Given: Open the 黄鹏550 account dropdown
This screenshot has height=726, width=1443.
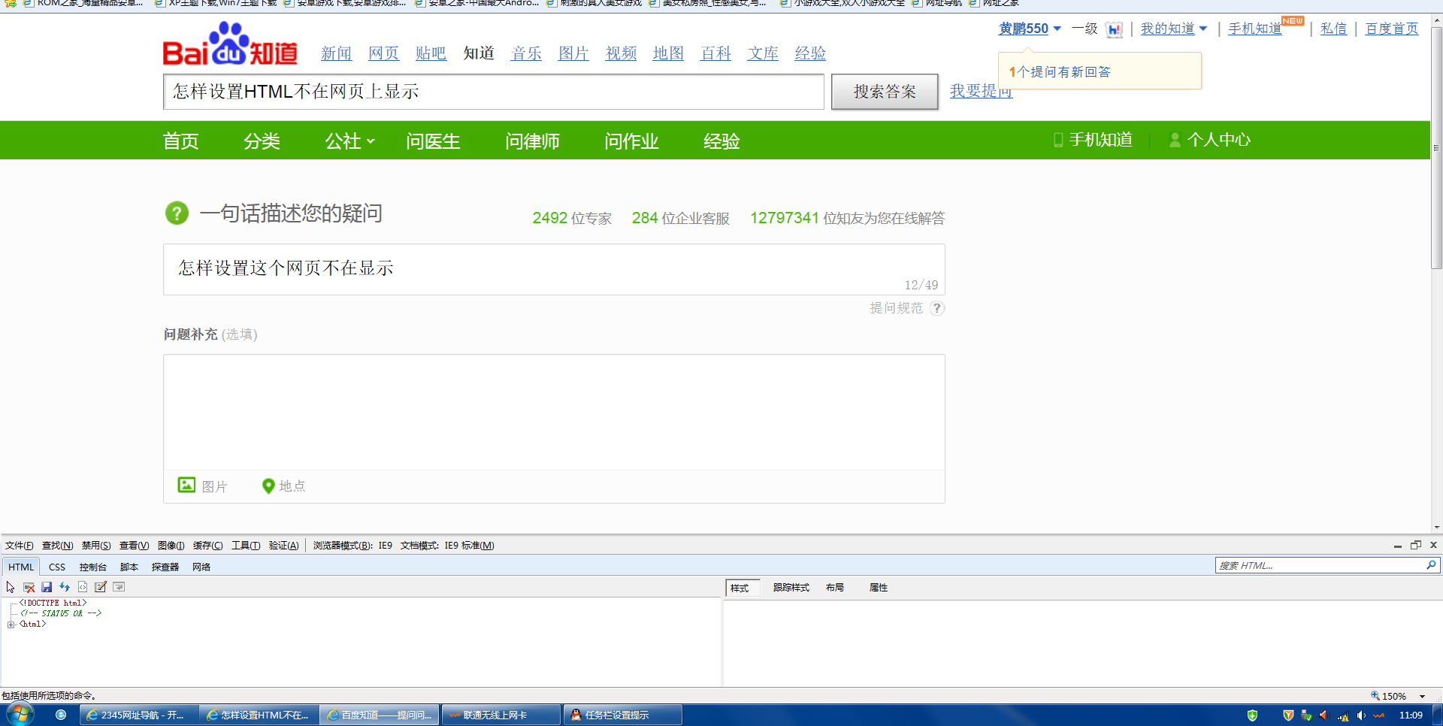Looking at the screenshot, I should pos(1028,29).
